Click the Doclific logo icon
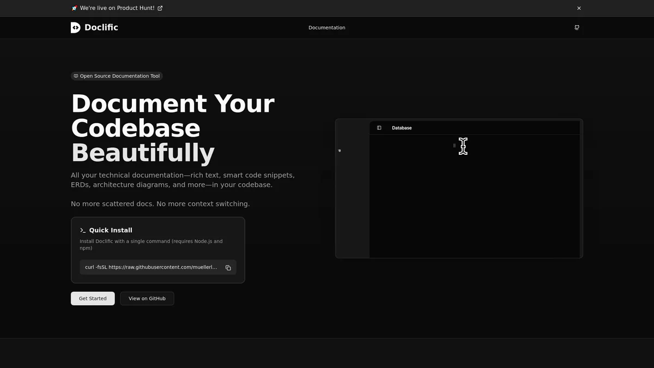This screenshot has height=368, width=654. (x=76, y=28)
